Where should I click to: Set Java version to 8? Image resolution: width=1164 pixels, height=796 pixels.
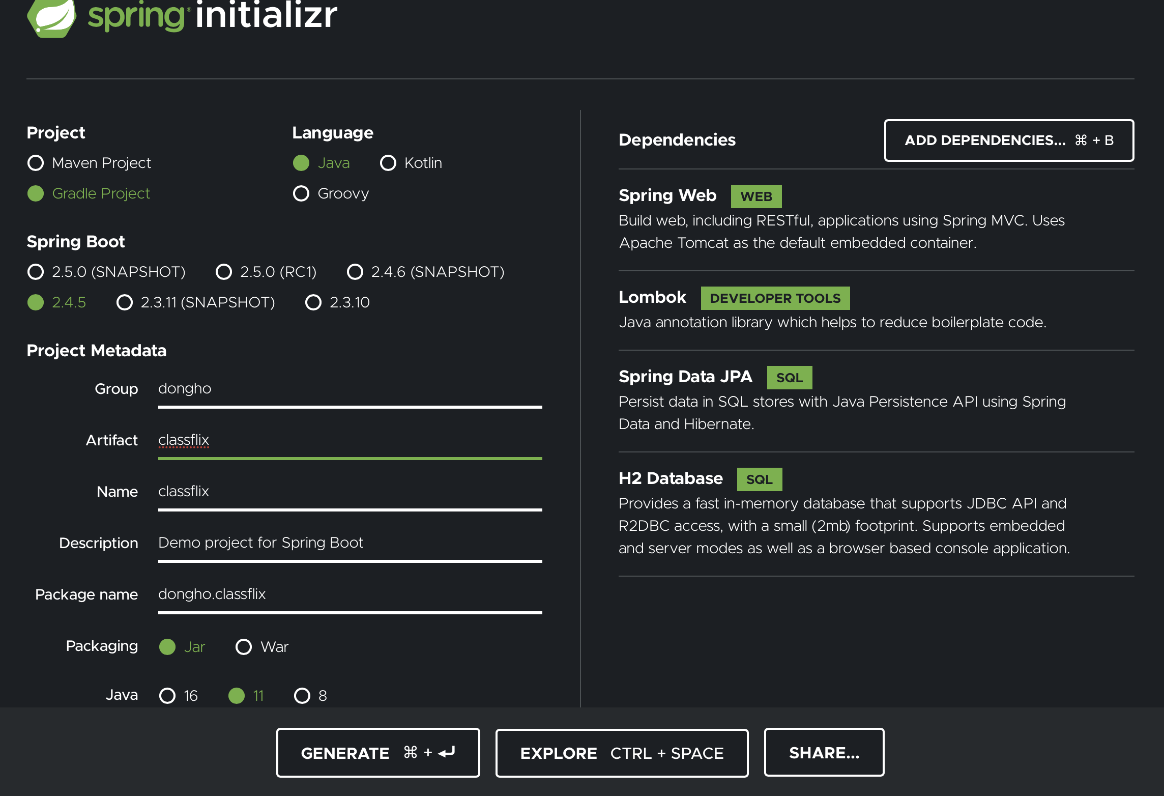[302, 696]
